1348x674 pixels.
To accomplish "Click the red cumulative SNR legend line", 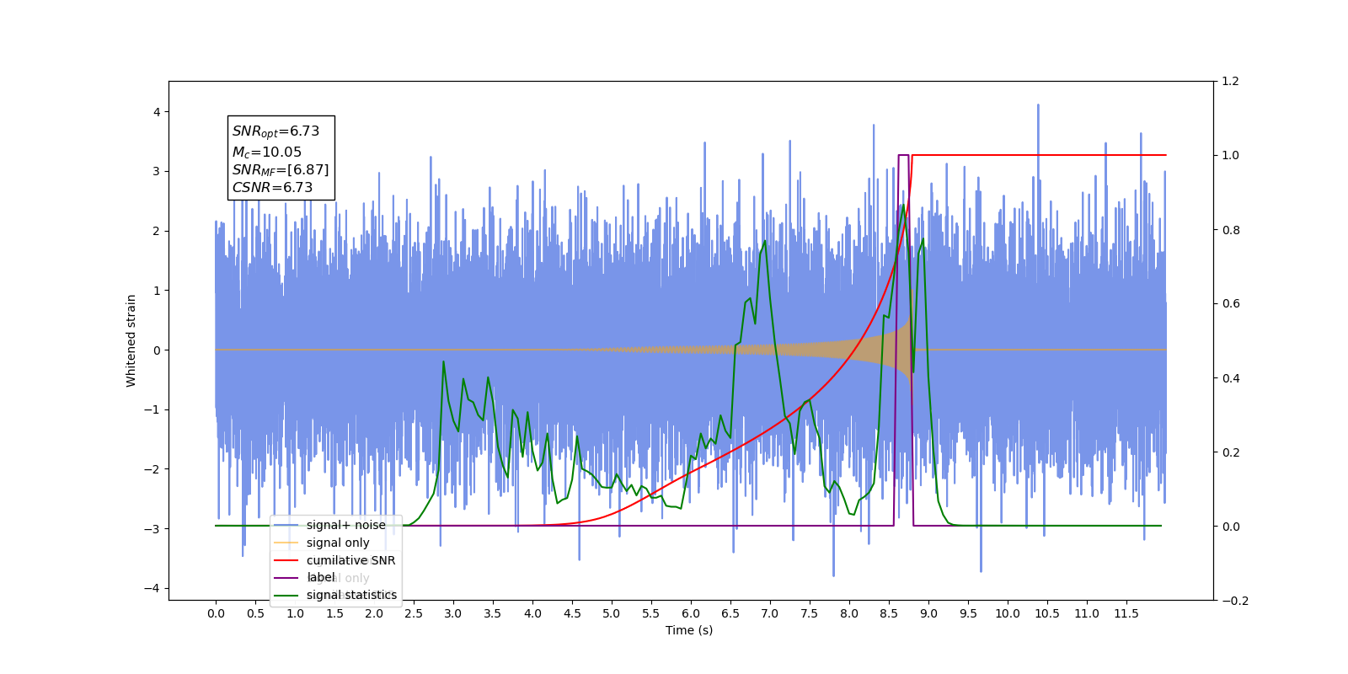I will tap(286, 560).
